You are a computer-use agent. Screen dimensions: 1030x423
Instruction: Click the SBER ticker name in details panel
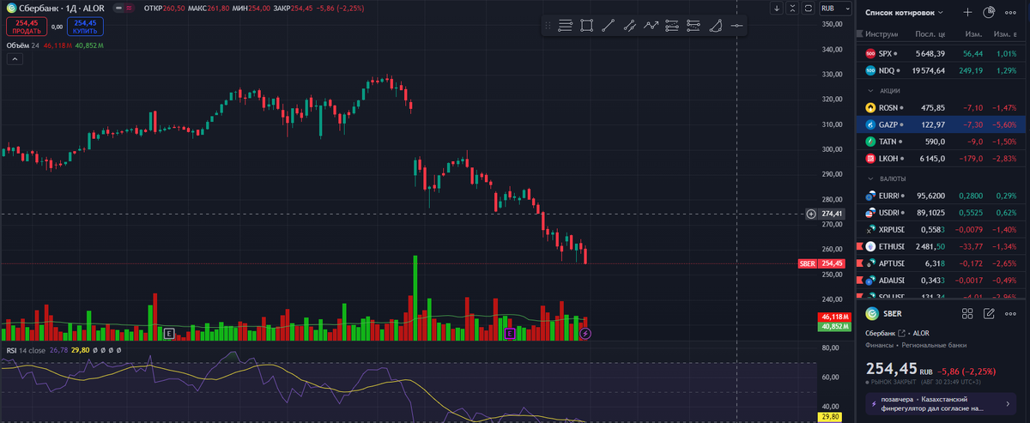pyautogui.click(x=894, y=314)
